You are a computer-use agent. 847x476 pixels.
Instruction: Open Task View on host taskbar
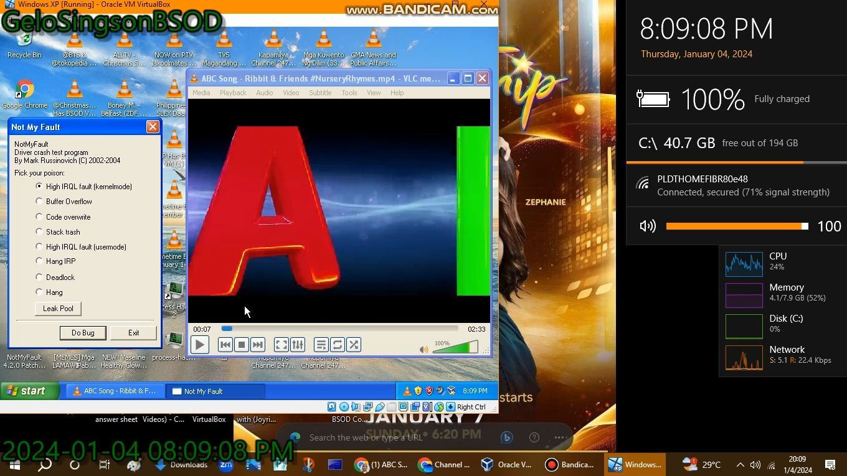(x=105, y=465)
